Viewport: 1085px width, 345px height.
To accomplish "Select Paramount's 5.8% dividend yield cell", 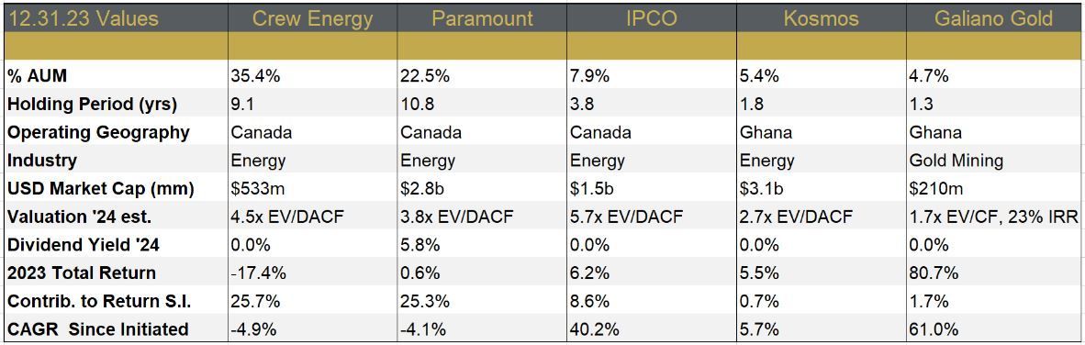I will tap(482, 245).
